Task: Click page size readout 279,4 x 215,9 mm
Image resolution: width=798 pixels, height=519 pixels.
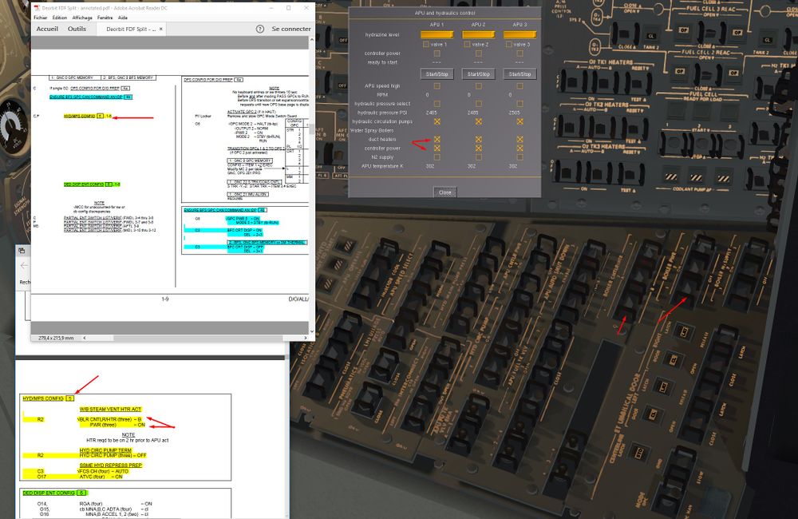Action: coord(56,338)
